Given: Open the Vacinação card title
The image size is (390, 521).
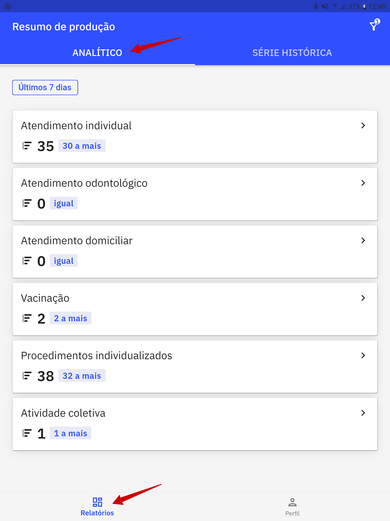Looking at the screenshot, I should tap(45, 298).
